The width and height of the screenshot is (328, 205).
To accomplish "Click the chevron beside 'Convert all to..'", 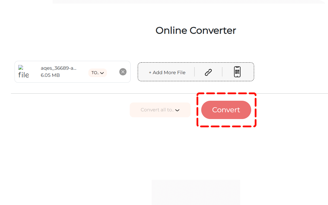I will click(x=177, y=110).
